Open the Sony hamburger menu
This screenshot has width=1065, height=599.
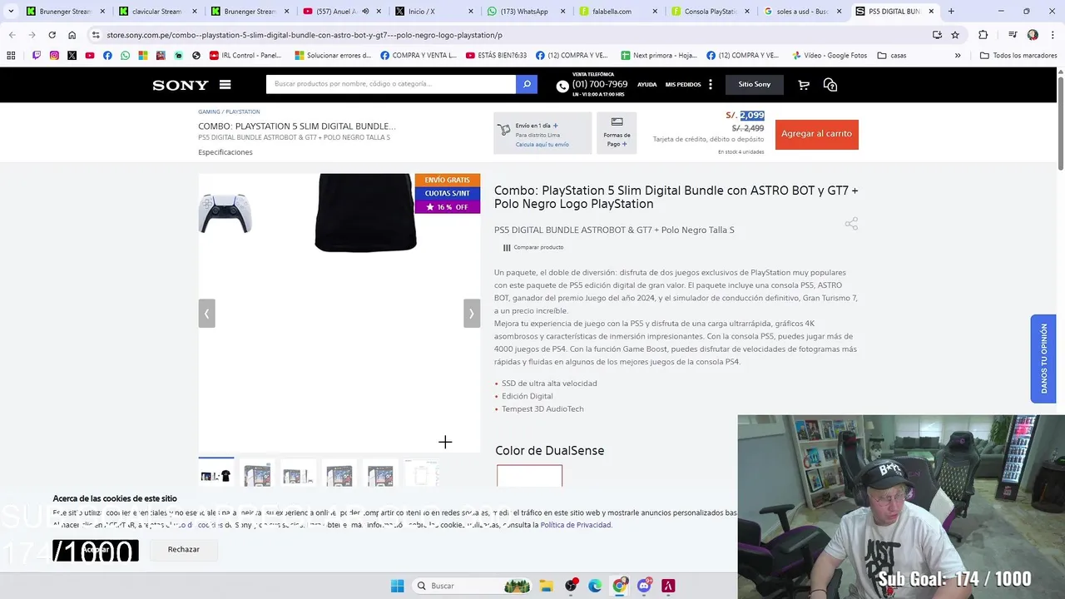225,84
